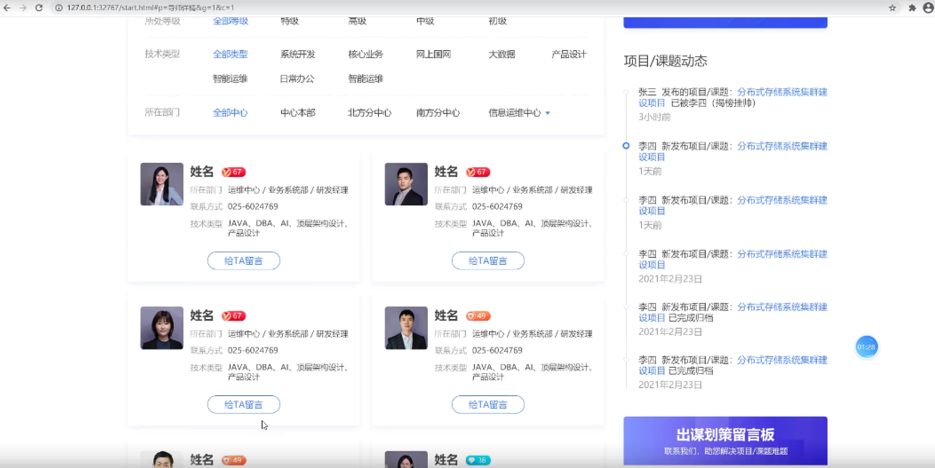Screen dimensions: 935x468
Task: Click the orange 49 badge on second-row right card
Action: click(x=478, y=316)
